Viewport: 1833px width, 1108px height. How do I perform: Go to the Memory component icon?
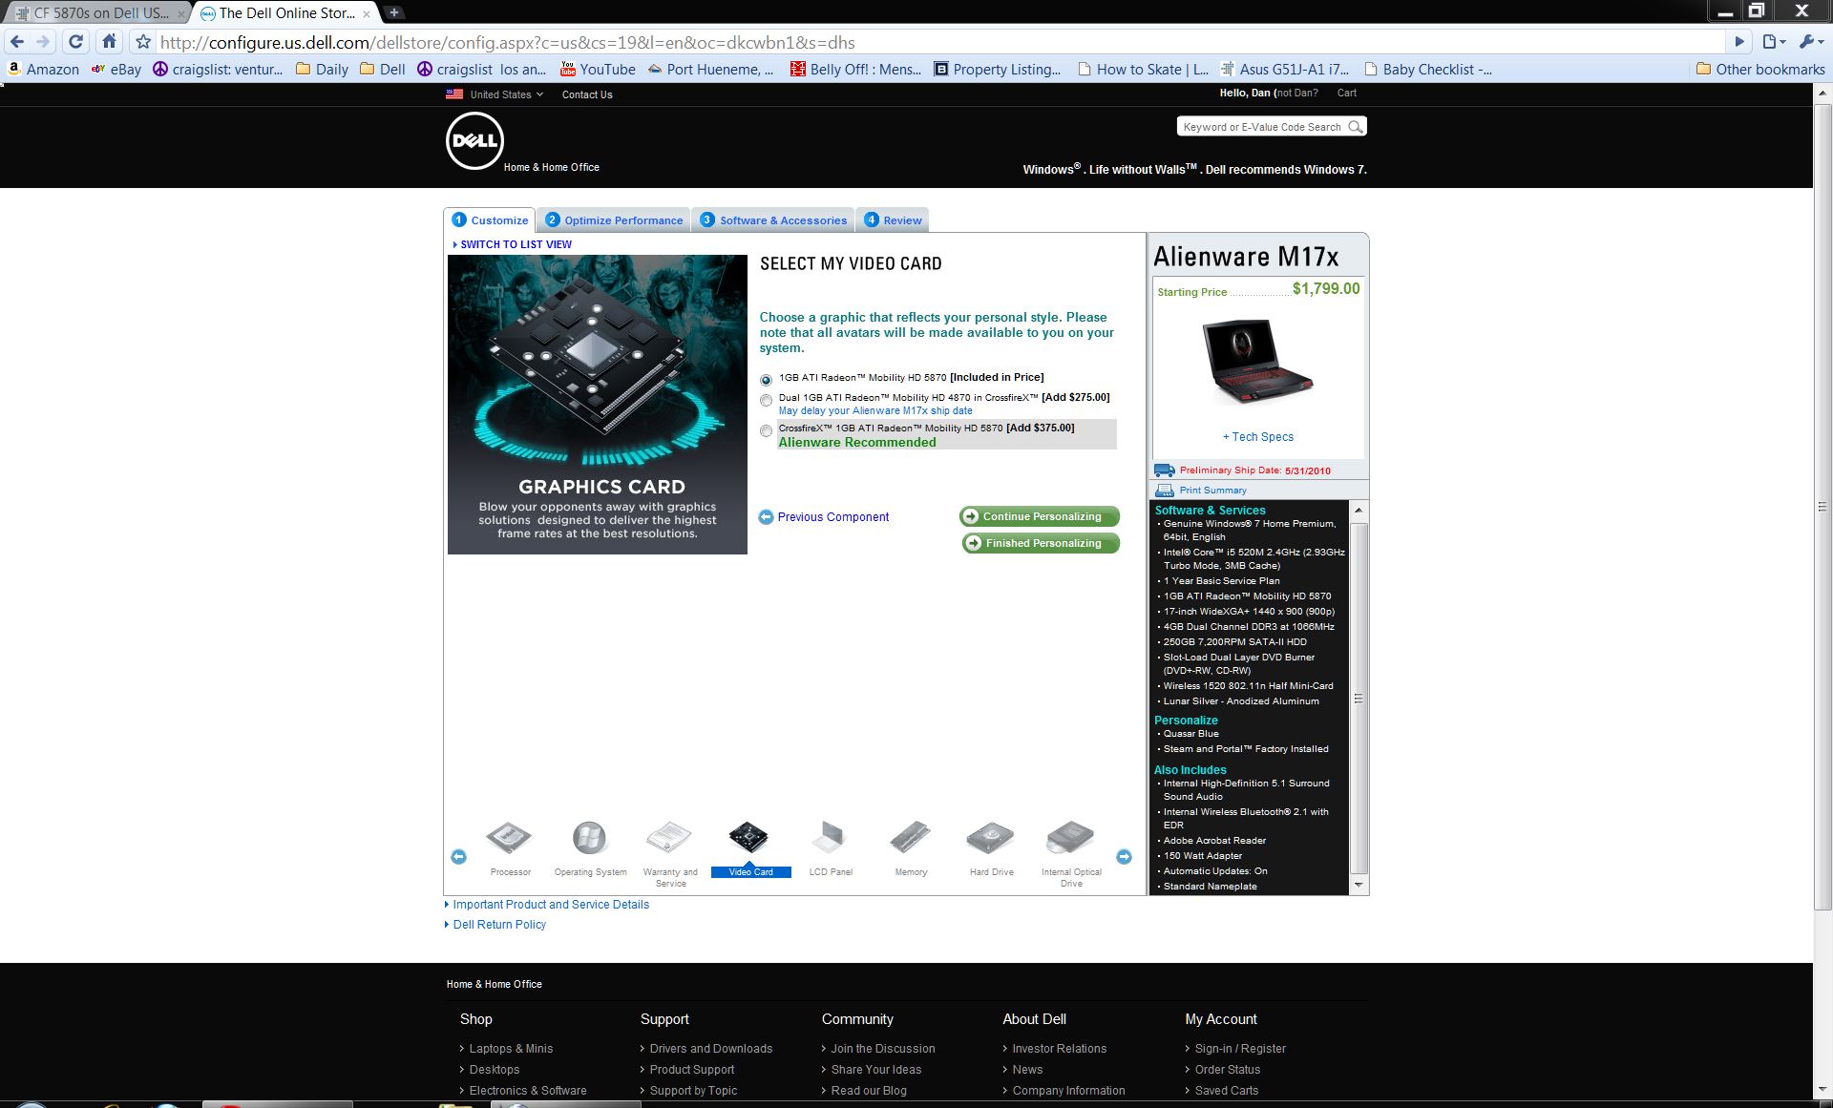pyautogui.click(x=910, y=839)
